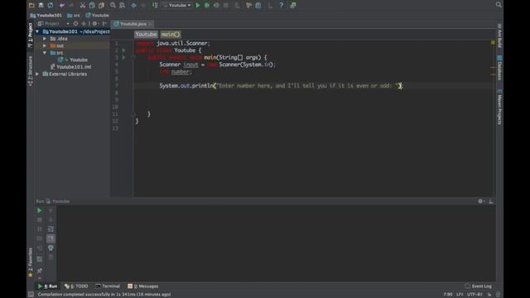Cut selection with the scissors icon
Viewport: 530px width, 298px height.
[x=83, y=5]
